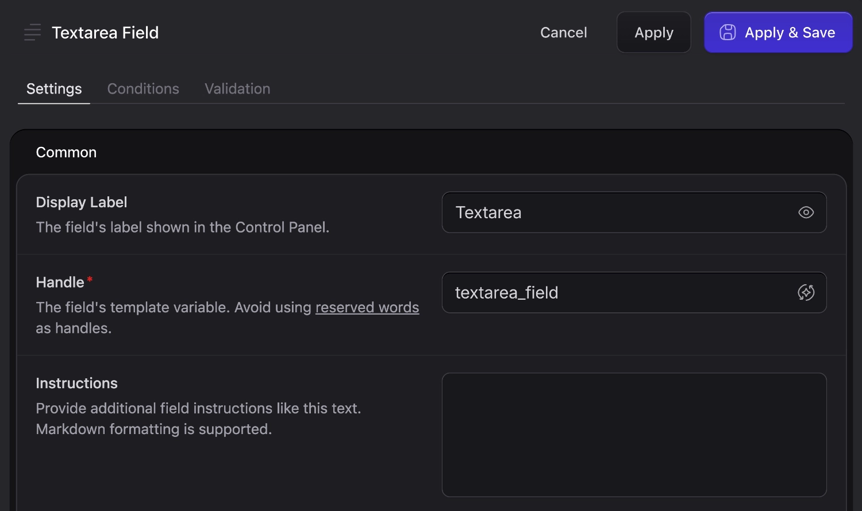Select the Textarea text in Display Label
Screen dimensions: 862x511
[488, 212]
